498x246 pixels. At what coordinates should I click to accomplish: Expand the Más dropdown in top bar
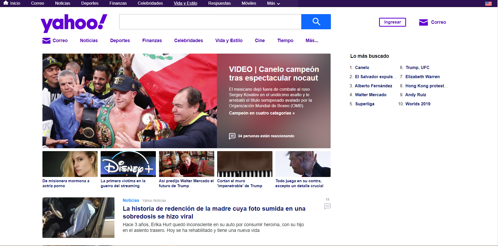point(273,3)
